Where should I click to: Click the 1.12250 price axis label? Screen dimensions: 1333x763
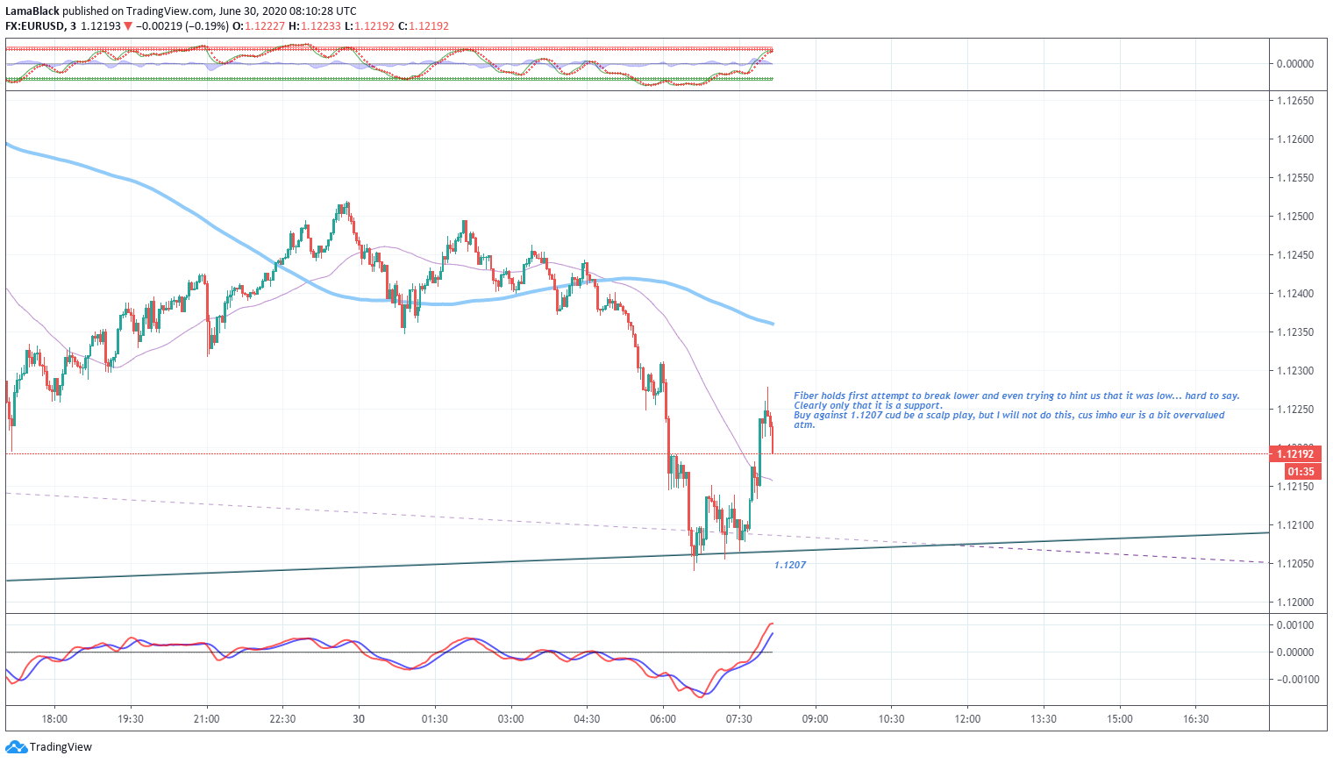1294,410
